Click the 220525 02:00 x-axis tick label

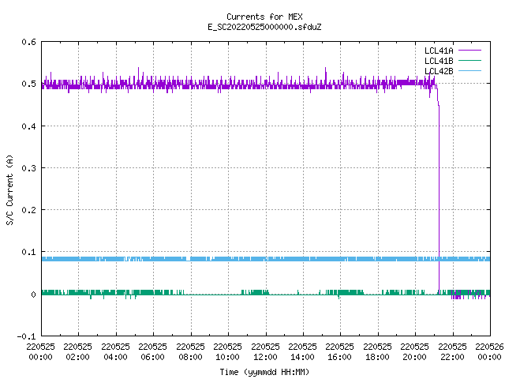coord(77,352)
